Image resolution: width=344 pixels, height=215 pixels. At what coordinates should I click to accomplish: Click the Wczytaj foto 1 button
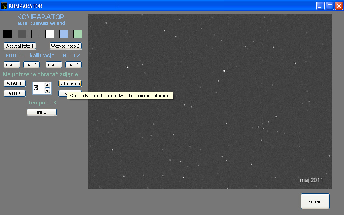point(20,46)
